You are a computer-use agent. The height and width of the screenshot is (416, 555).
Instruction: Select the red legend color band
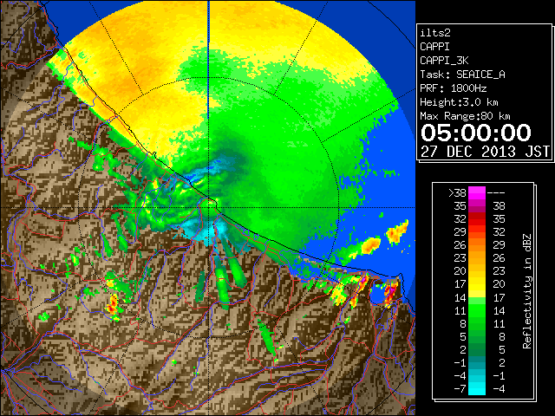(477, 219)
